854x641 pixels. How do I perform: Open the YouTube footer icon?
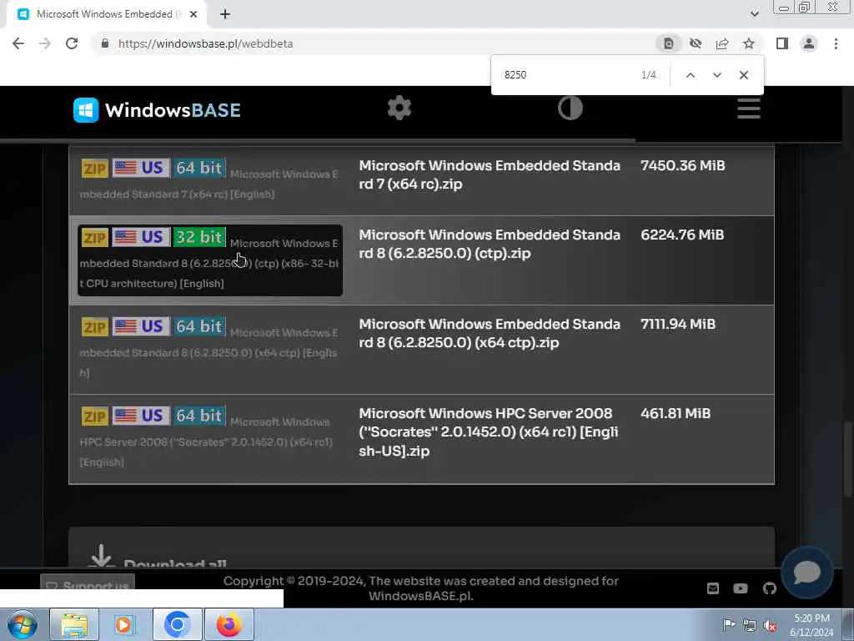741,588
